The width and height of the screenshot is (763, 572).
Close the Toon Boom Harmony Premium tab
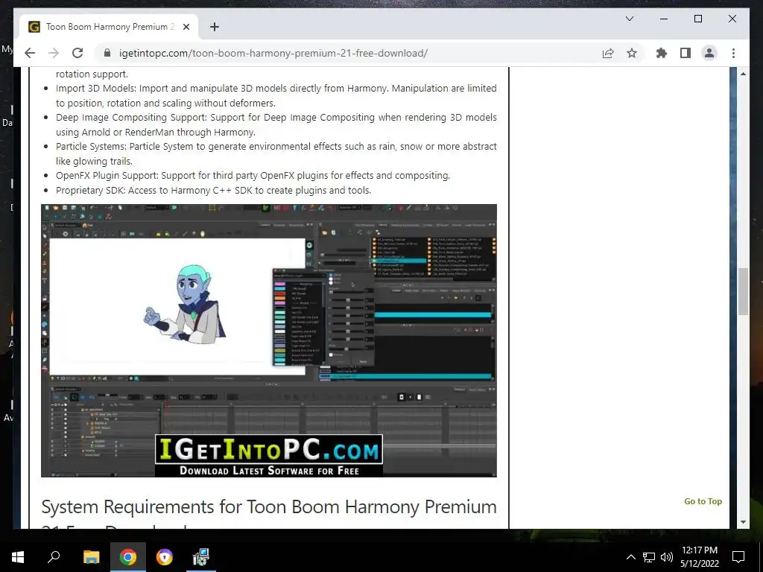click(x=186, y=27)
